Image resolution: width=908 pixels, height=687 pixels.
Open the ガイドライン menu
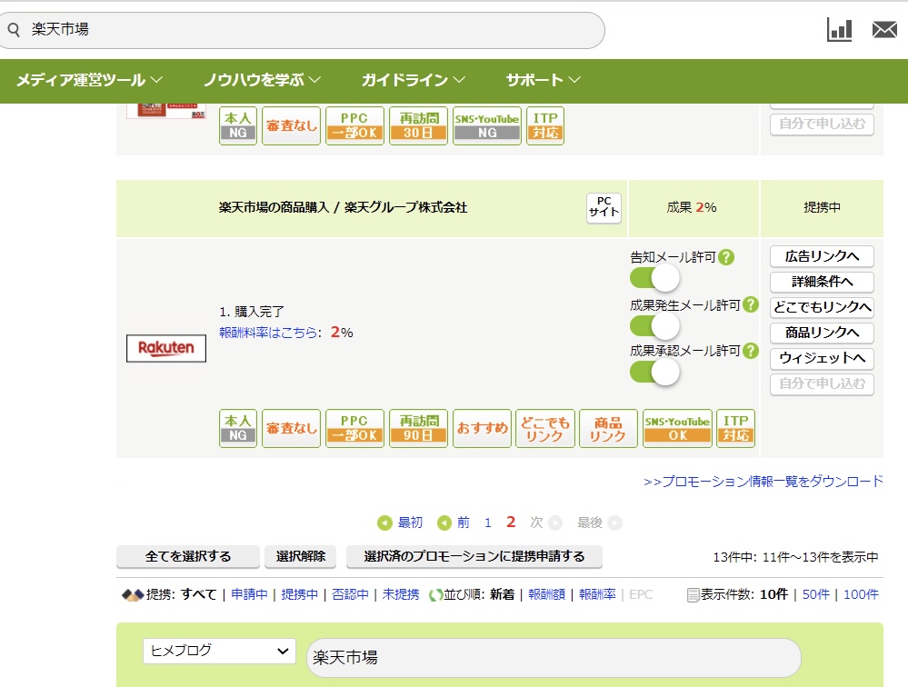pos(413,80)
